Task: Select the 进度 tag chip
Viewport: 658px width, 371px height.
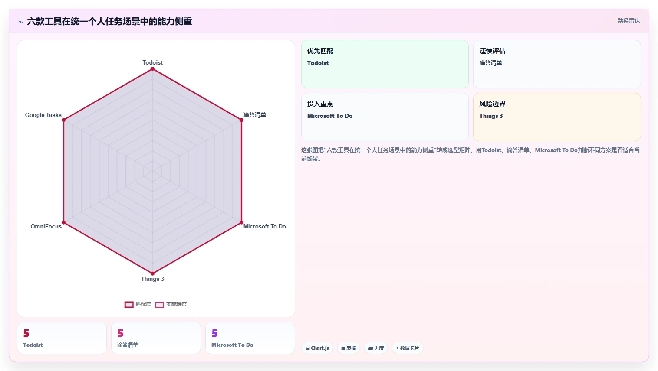Action: point(376,348)
